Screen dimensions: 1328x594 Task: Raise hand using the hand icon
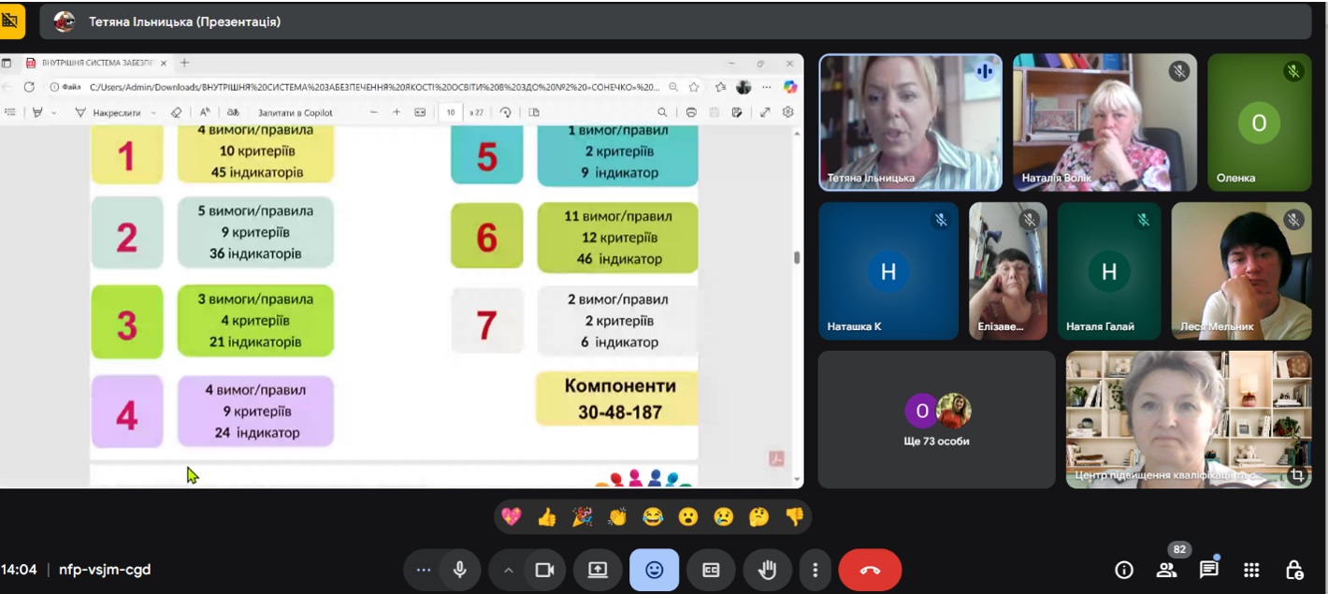coord(767,570)
